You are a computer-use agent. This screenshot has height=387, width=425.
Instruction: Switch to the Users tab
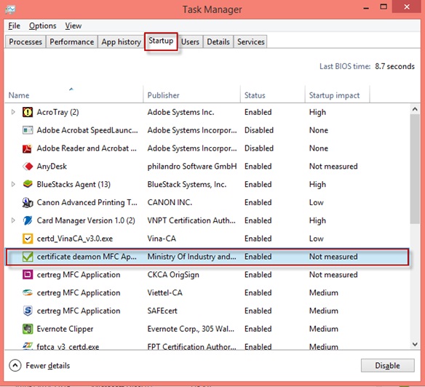coord(190,41)
